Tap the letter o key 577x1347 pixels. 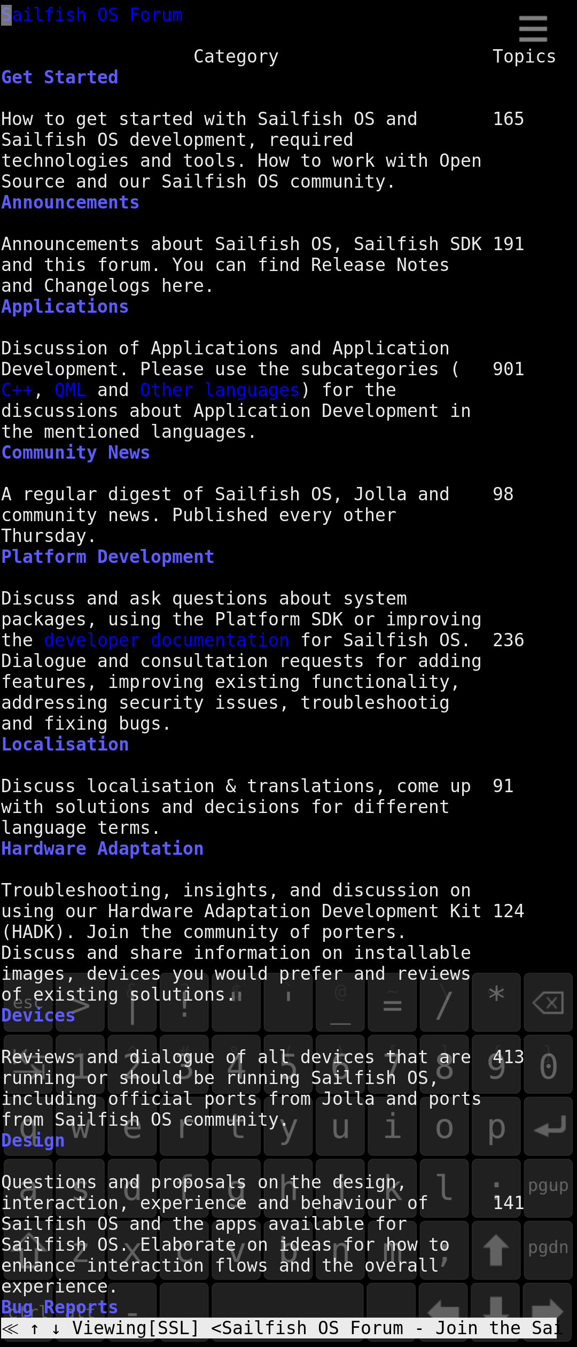click(x=444, y=1126)
